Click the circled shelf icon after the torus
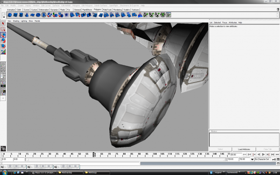280x175 pixels. point(44,15)
